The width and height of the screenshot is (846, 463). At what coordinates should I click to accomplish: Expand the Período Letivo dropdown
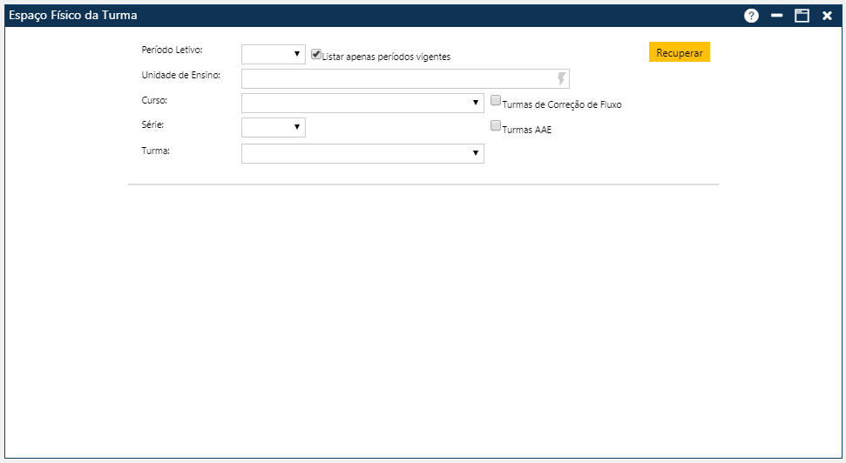(274, 54)
